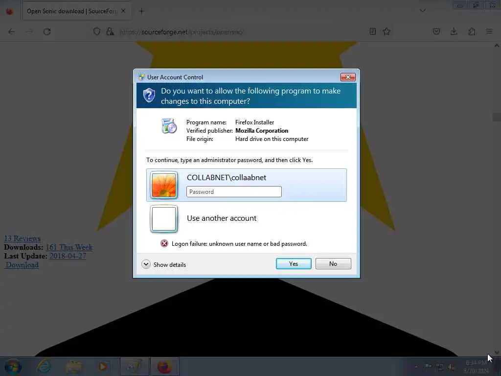Launch Internet Explorer from taskbar

(44, 366)
